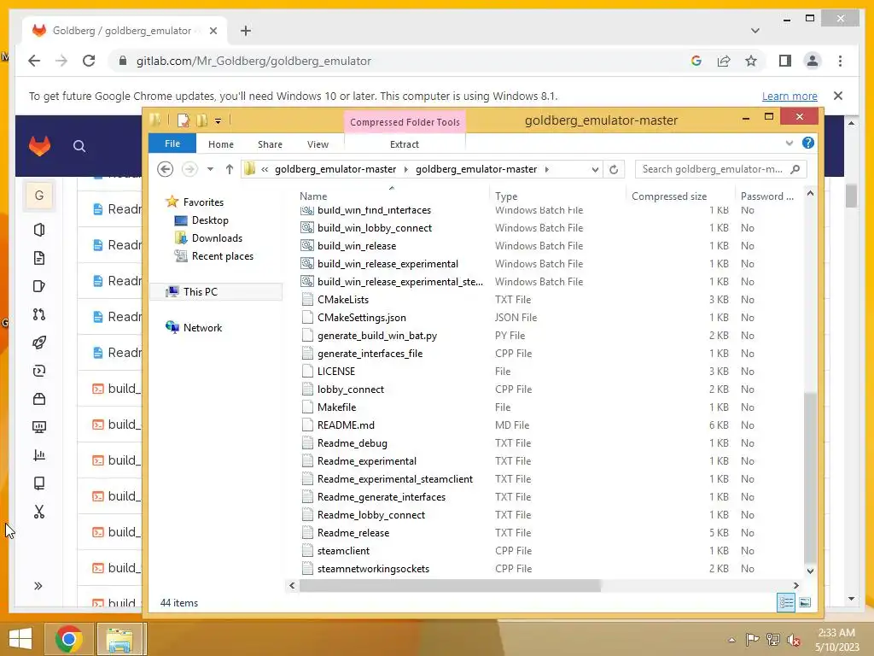
Task: Click the Search goldberg_emulator-master box
Action: [720, 169]
